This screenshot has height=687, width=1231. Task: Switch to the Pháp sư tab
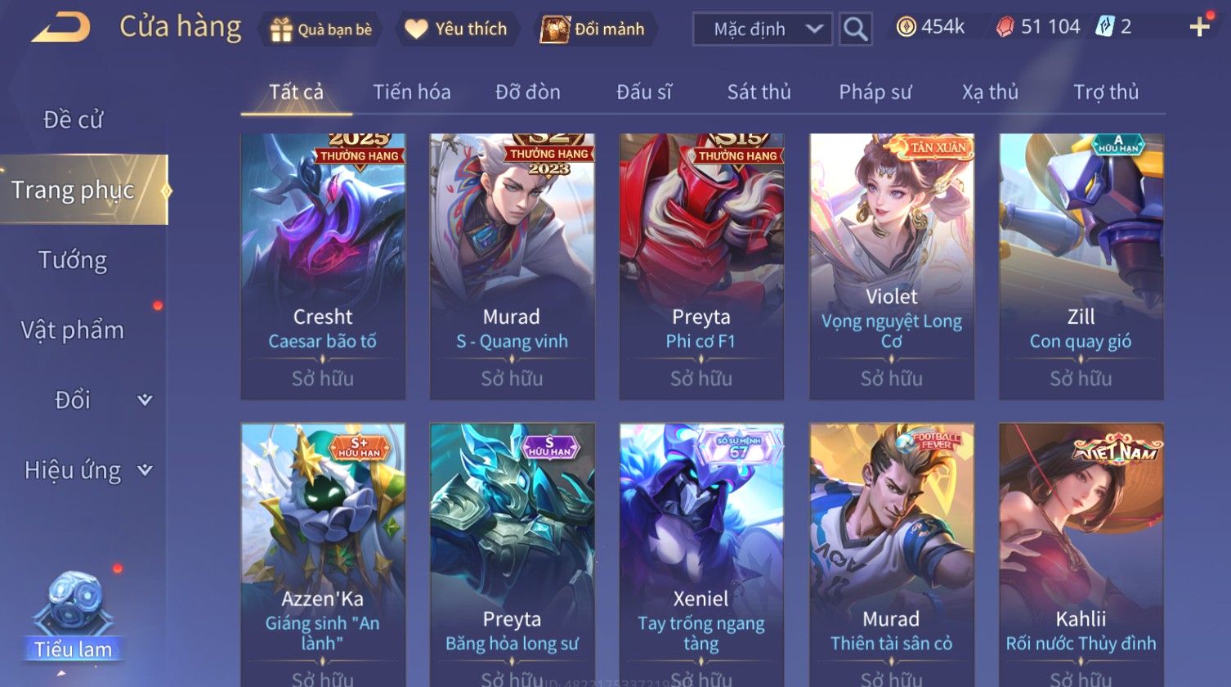(875, 92)
